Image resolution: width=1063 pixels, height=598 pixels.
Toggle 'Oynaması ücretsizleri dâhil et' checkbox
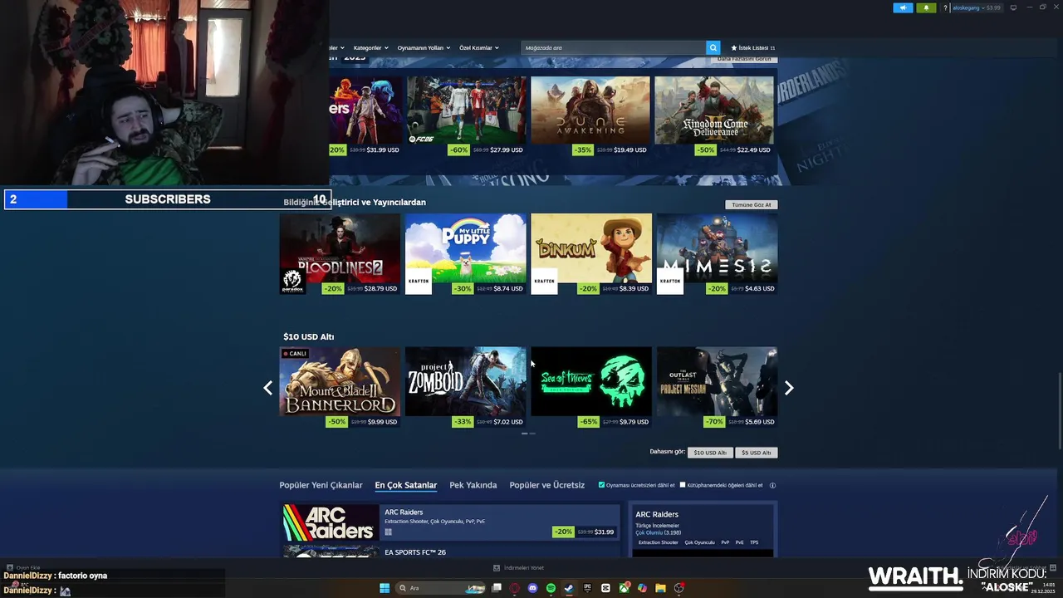[601, 485]
